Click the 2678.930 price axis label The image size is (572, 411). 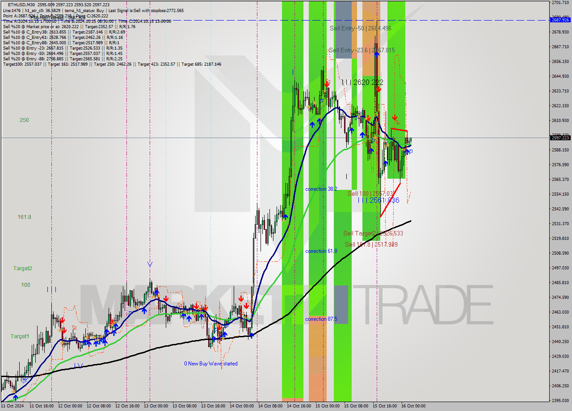560,32
